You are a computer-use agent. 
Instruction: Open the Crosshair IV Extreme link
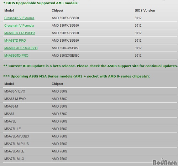19,18
